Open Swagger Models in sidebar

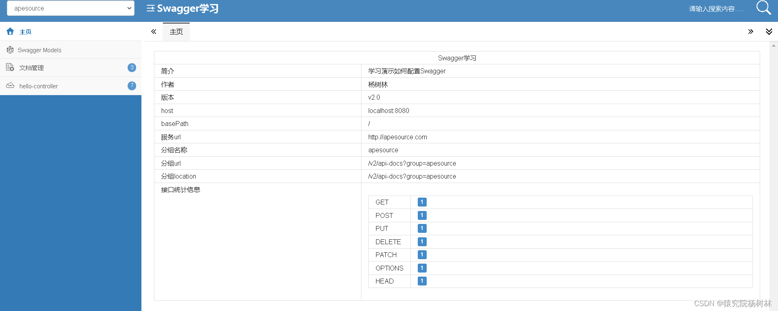coord(40,50)
